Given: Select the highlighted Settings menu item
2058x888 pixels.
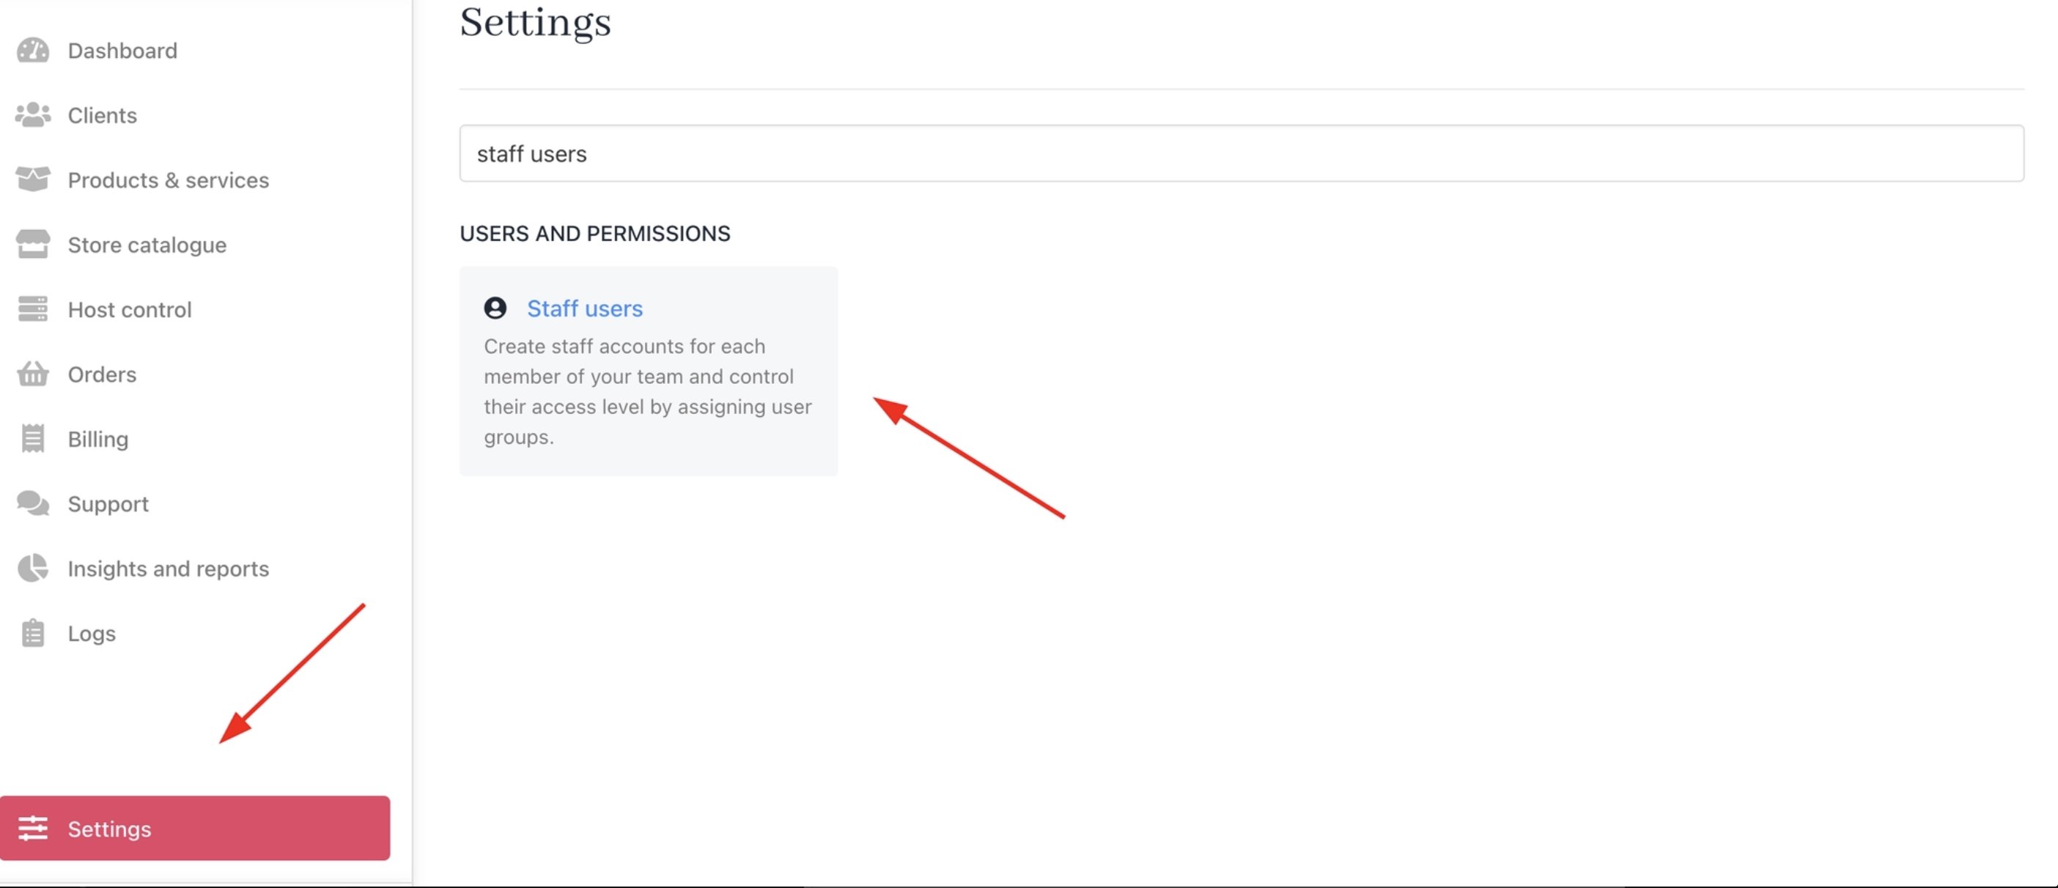Looking at the screenshot, I should pos(195,828).
